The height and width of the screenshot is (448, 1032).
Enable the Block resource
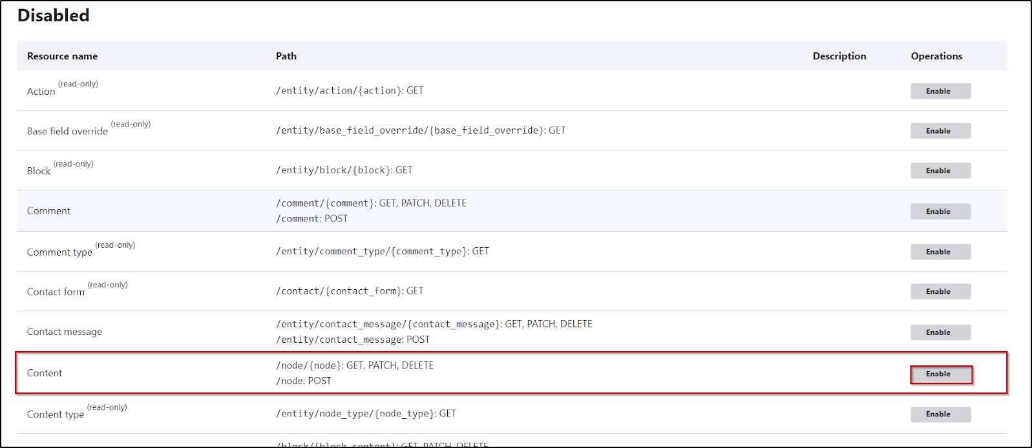[940, 171]
